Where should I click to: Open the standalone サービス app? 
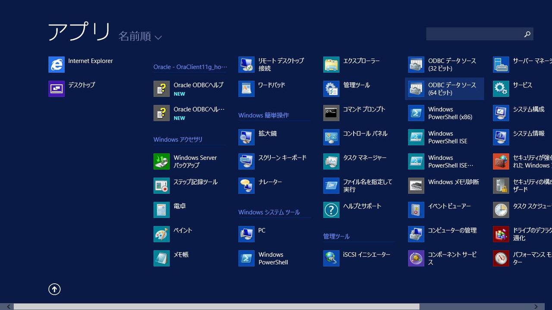tap(513, 89)
